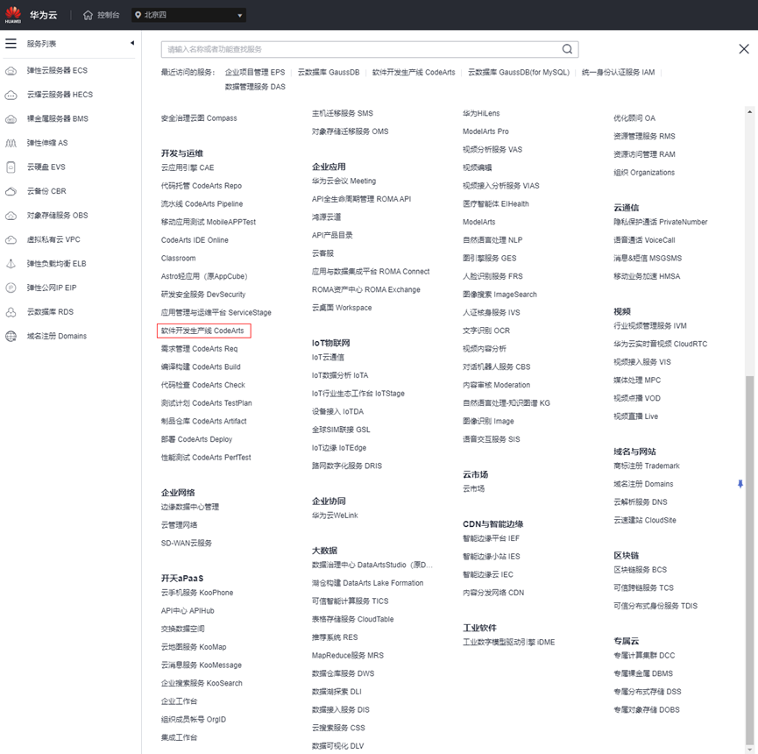The height and width of the screenshot is (754, 758).
Task: Open IoTDA device access service
Action: [x=337, y=411]
